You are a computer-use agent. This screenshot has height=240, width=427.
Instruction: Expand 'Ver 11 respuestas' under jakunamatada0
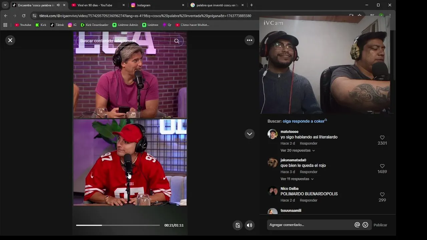click(297, 179)
